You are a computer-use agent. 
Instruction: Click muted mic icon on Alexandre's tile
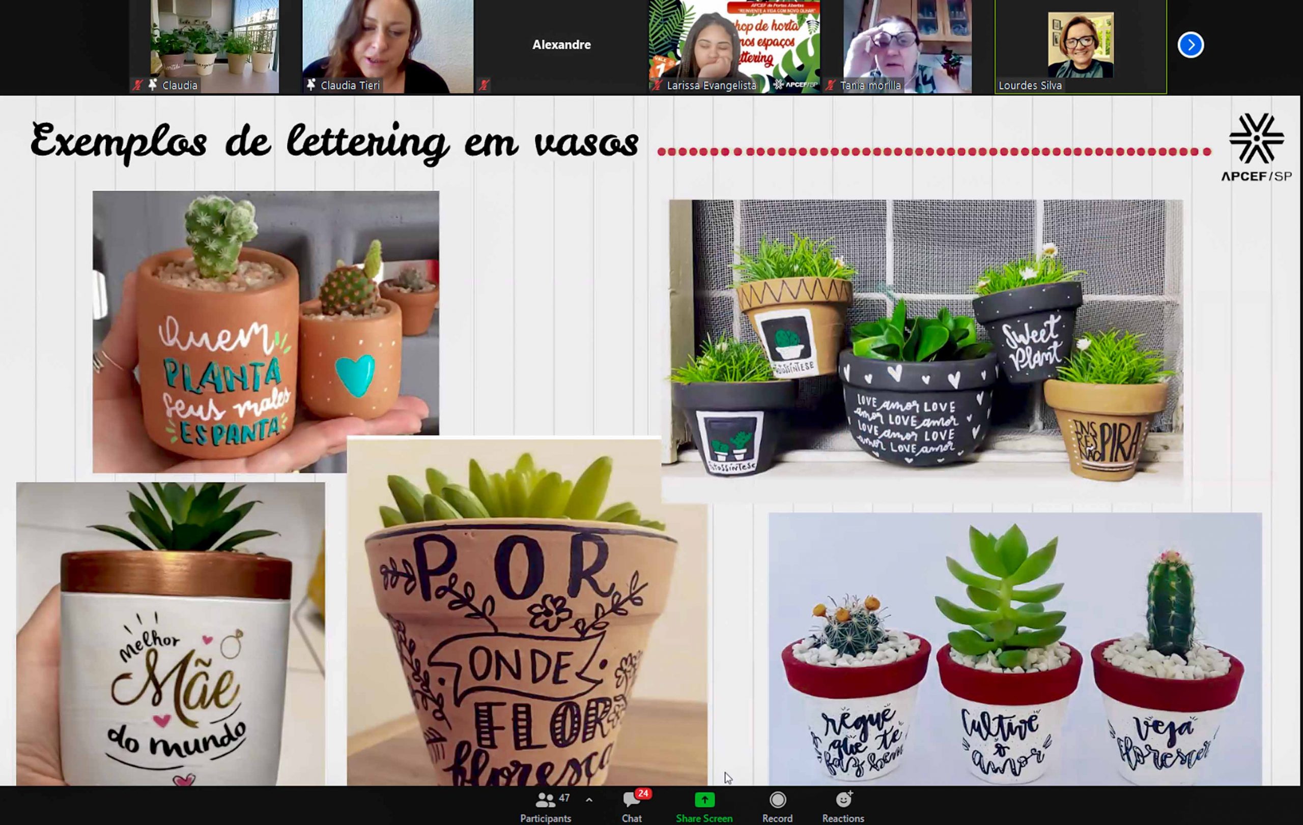(484, 85)
